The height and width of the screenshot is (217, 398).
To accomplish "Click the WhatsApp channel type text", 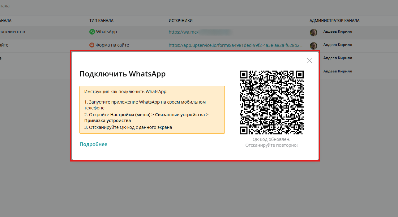I will pyautogui.click(x=106, y=32).
